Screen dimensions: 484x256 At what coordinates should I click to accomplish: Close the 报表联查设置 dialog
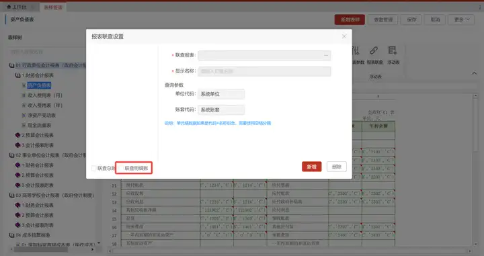point(344,36)
